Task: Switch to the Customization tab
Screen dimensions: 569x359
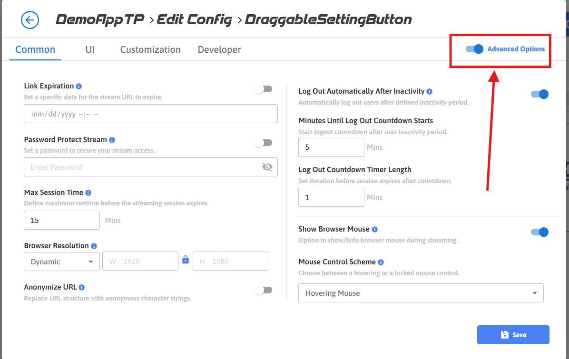Action: pyautogui.click(x=150, y=49)
